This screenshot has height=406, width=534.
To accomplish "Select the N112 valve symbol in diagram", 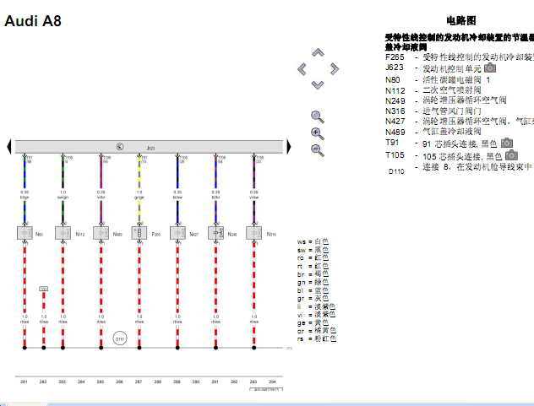I will click(63, 234).
